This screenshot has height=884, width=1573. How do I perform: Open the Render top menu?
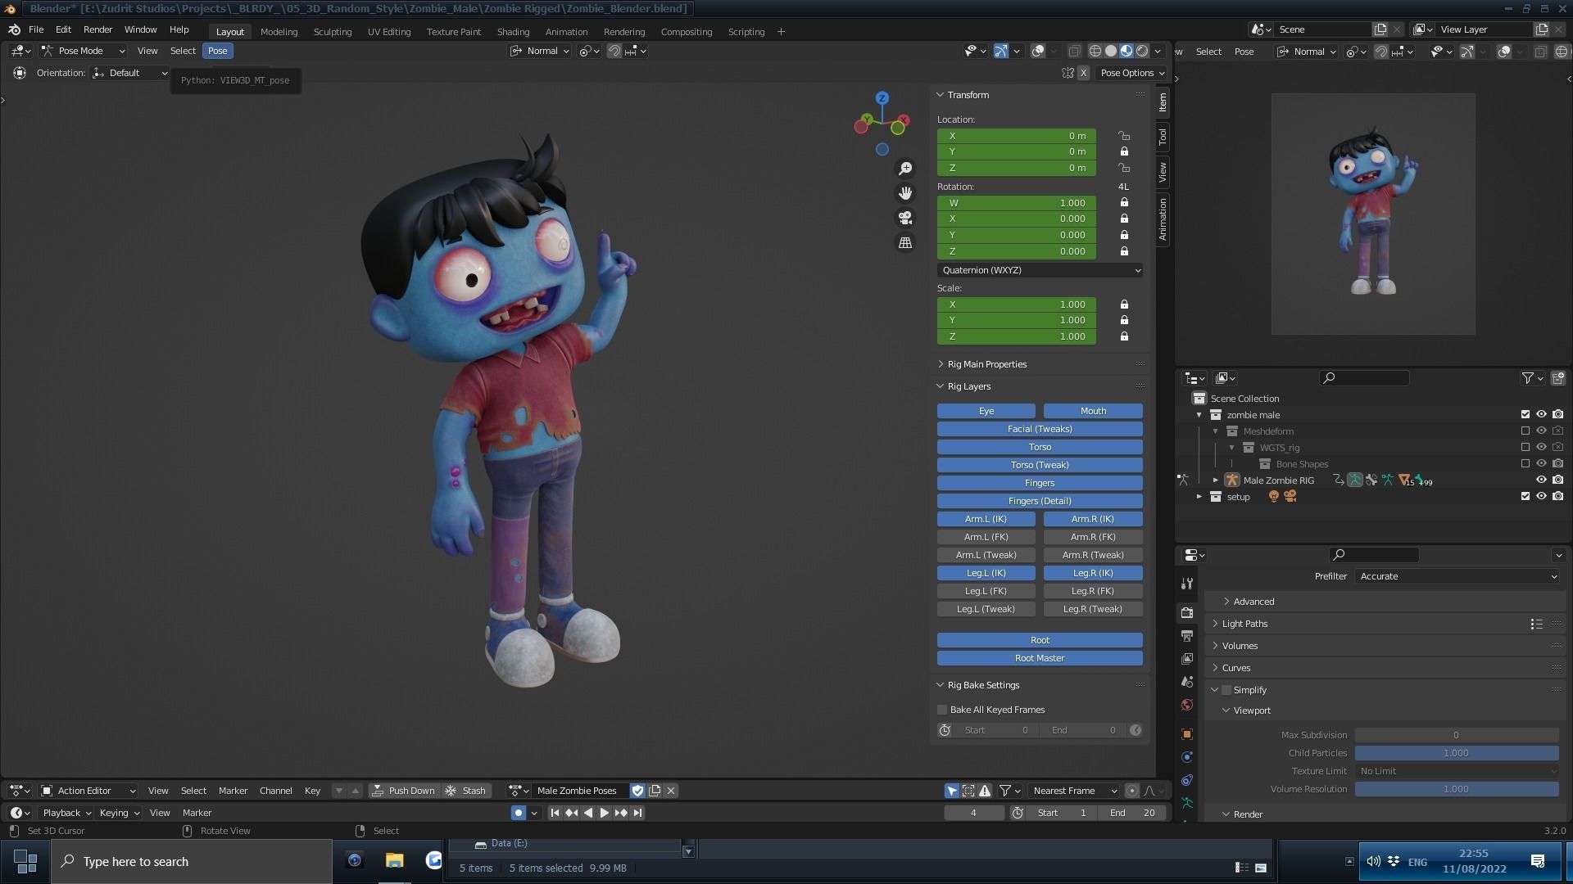coord(97,29)
